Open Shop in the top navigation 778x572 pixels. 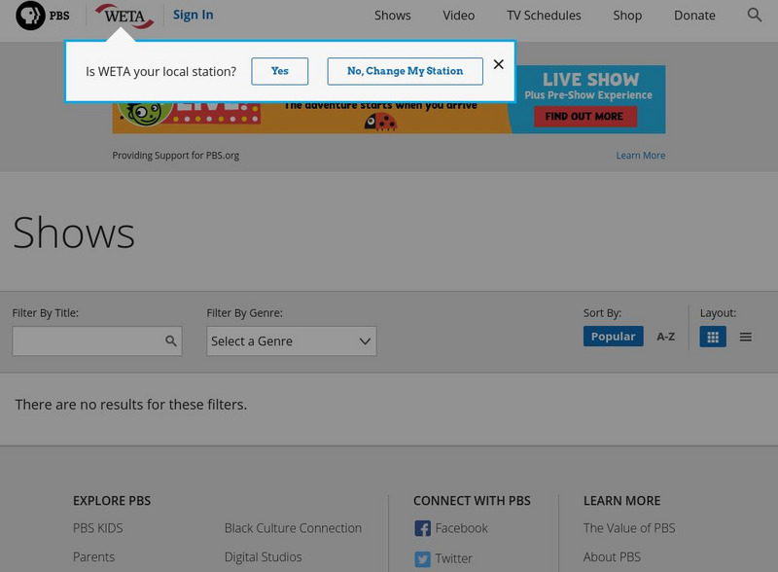[x=627, y=16]
